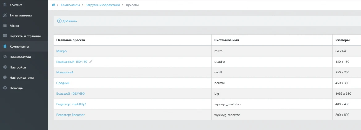
Task: Go to home via breadcrumb house icon
Action: (x=53, y=5)
